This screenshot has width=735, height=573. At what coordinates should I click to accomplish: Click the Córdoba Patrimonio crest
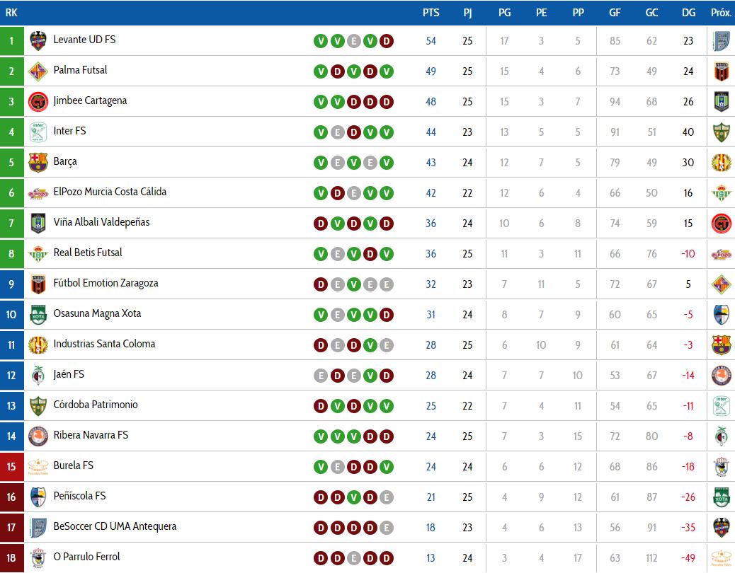point(38,406)
